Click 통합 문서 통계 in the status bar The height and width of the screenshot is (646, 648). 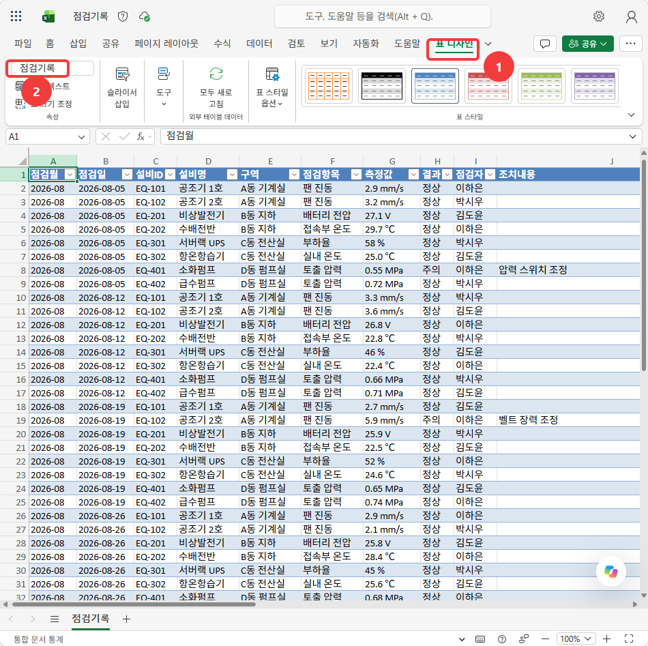(x=38, y=639)
